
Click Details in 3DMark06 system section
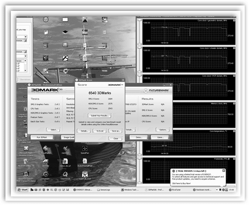(130, 130)
